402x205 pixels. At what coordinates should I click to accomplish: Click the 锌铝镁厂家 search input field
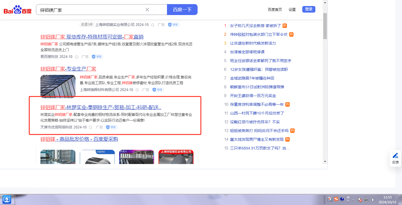pos(90,10)
